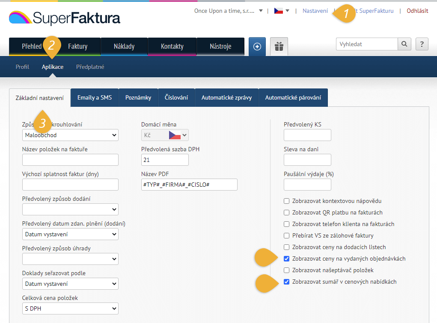
Task: Expand the language flag dropdown arrow
Action: tap(287, 11)
